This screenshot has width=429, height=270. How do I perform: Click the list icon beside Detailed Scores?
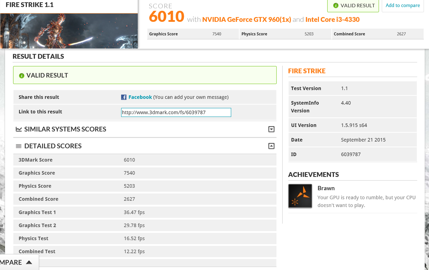pyautogui.click(x=19, y=146)
